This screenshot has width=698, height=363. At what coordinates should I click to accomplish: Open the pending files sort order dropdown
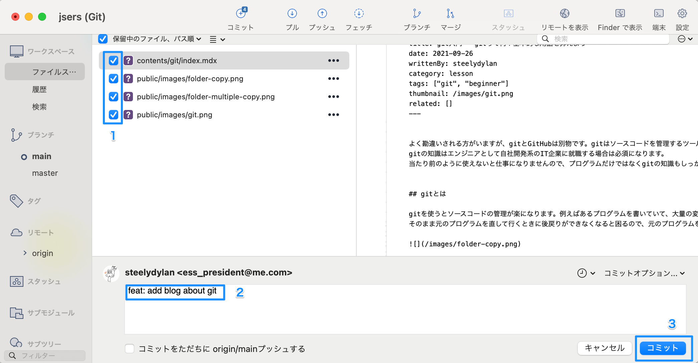point(157,39)
